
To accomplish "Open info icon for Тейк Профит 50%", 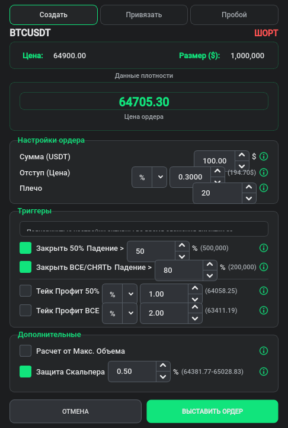I will [x=264, y=291].
